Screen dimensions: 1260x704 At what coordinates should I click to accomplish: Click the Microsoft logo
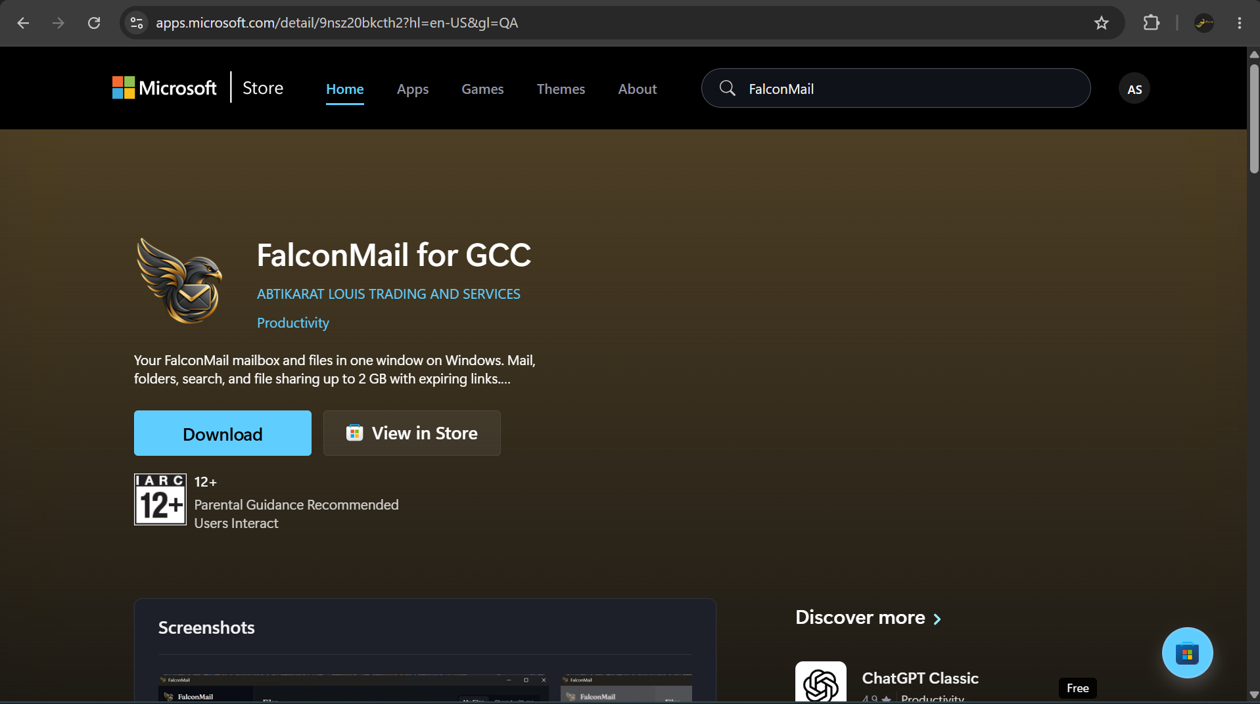click(164, 88)
